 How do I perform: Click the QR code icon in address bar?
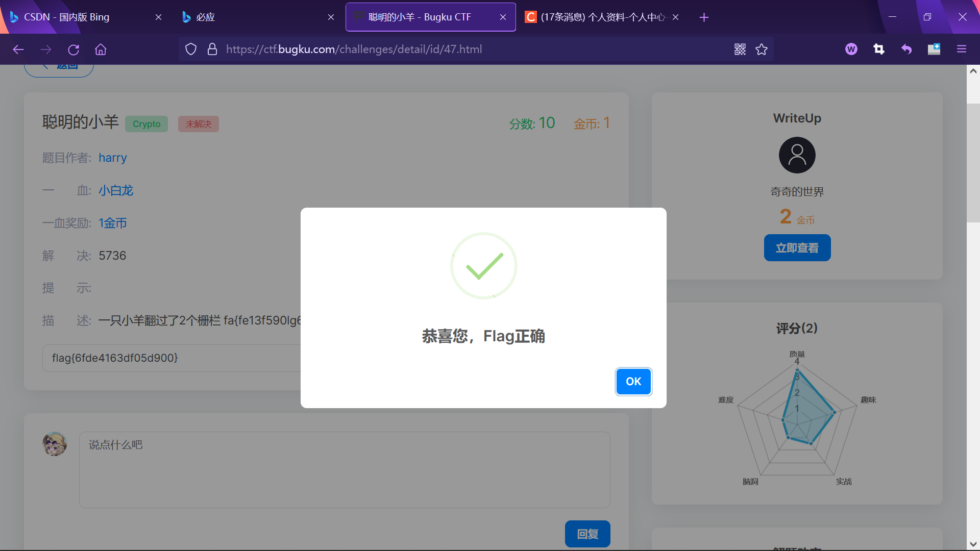point(740,49)
